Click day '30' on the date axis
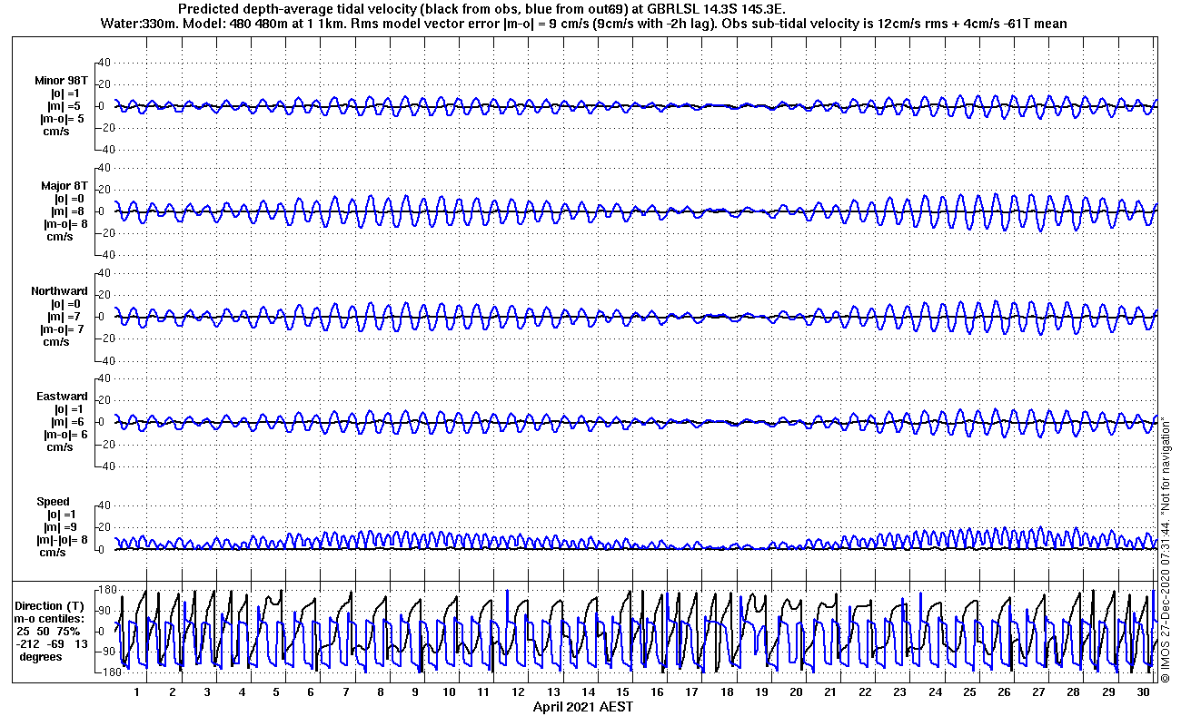1181x726 pixels. [1143, 692]
